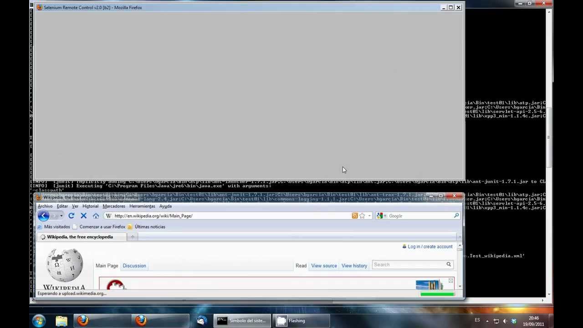
Task: Switch to the Flashing taskbar button
Action: 302,321
